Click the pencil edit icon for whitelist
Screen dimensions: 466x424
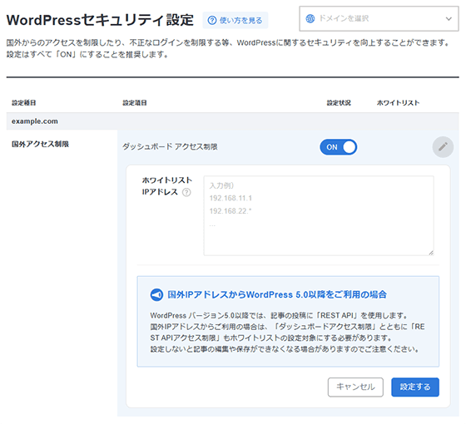[443, 146]
